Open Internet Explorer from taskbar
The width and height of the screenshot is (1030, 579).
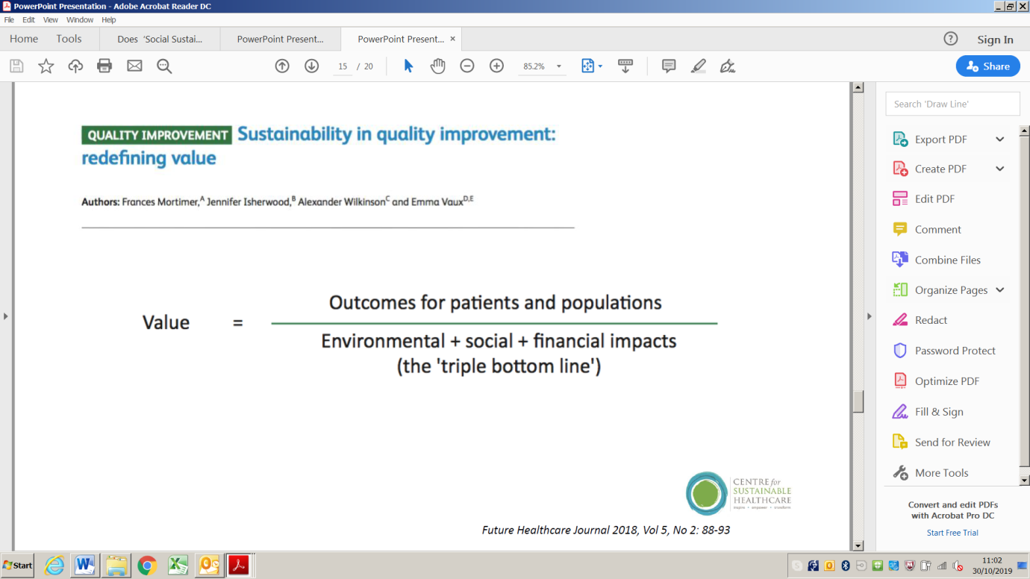pyautogui.click(x=54, y=566)
